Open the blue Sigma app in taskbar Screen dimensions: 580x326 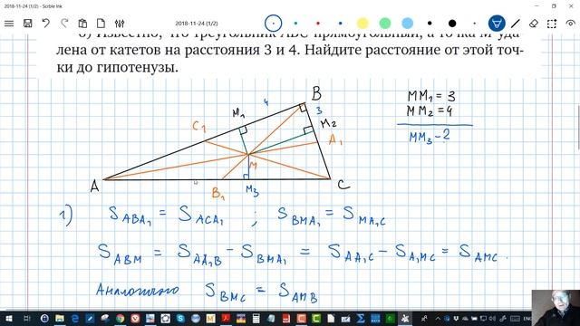point(361,319)
